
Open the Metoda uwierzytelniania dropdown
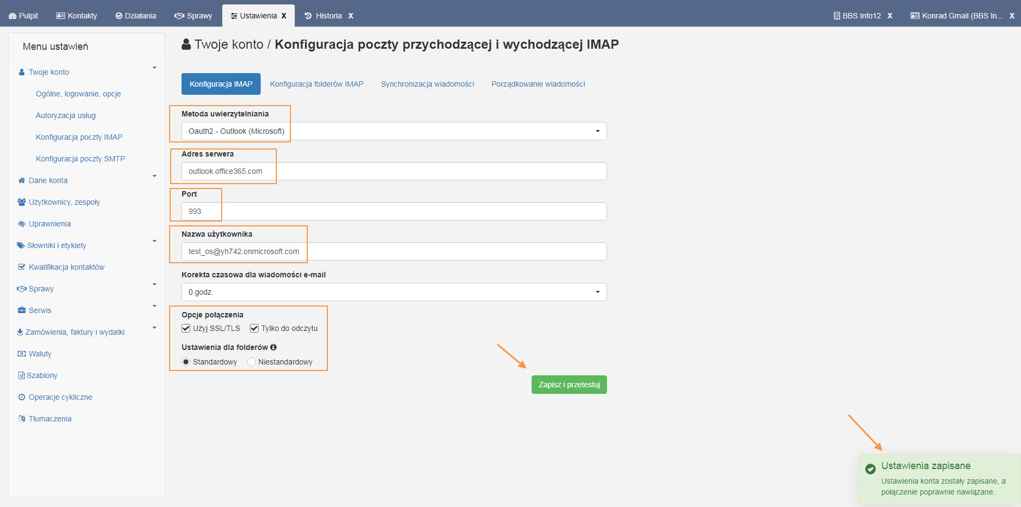click(394, 131)
